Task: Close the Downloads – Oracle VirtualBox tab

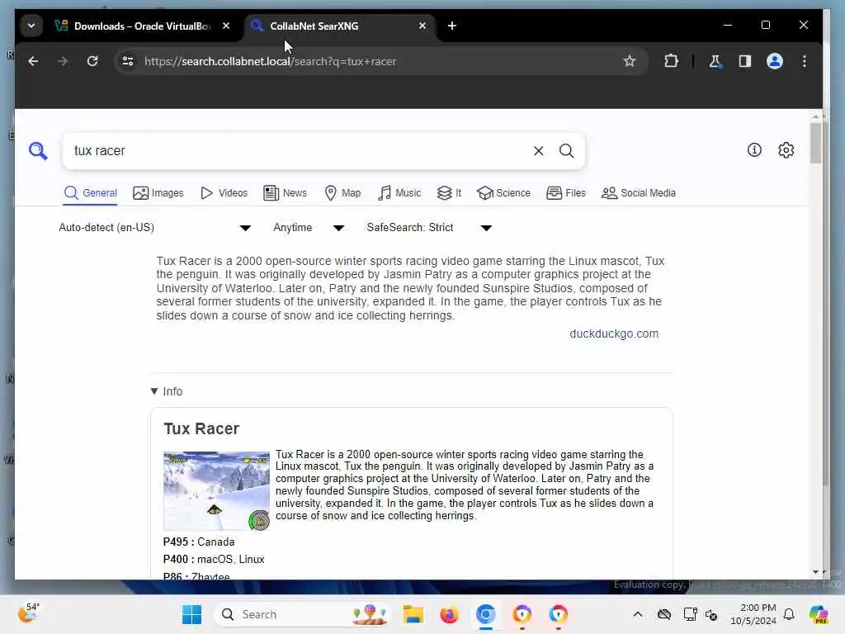Action: [x=226, y=26]
